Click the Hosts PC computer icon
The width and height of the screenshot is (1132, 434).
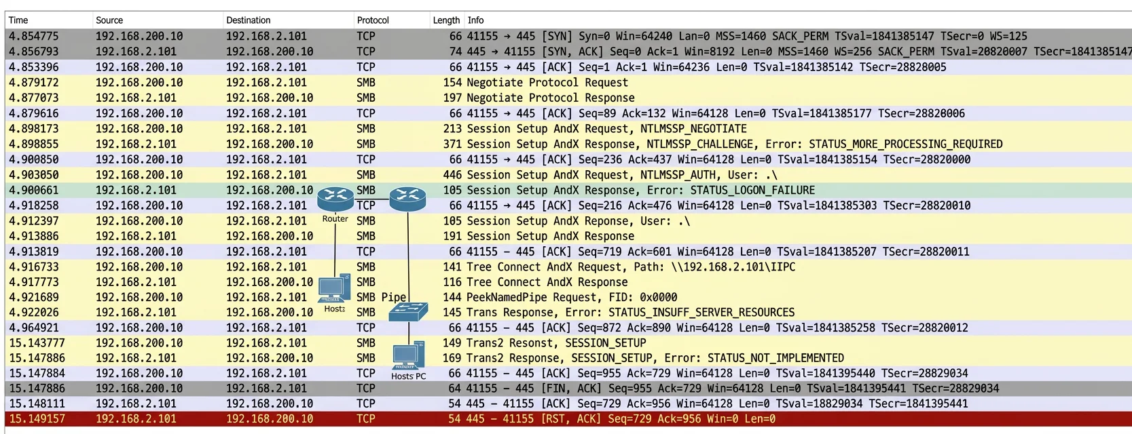(x=408, y=356)
